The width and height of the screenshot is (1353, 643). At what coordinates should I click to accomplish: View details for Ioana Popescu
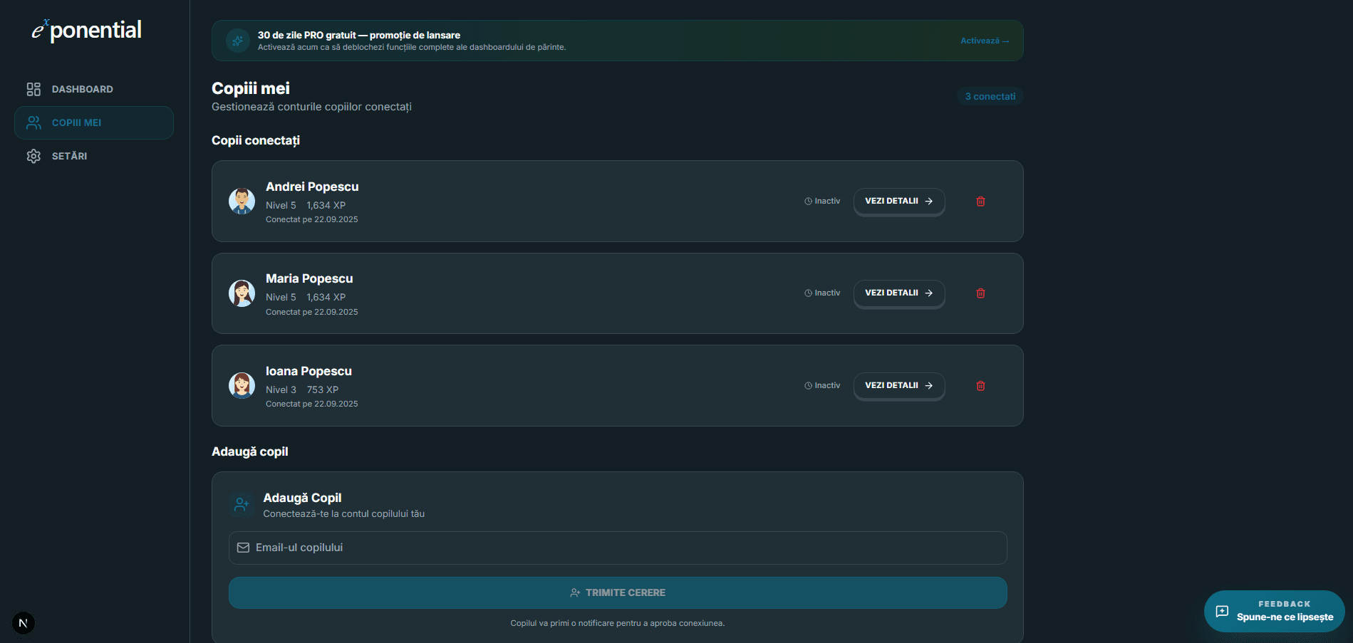[899, 386]
